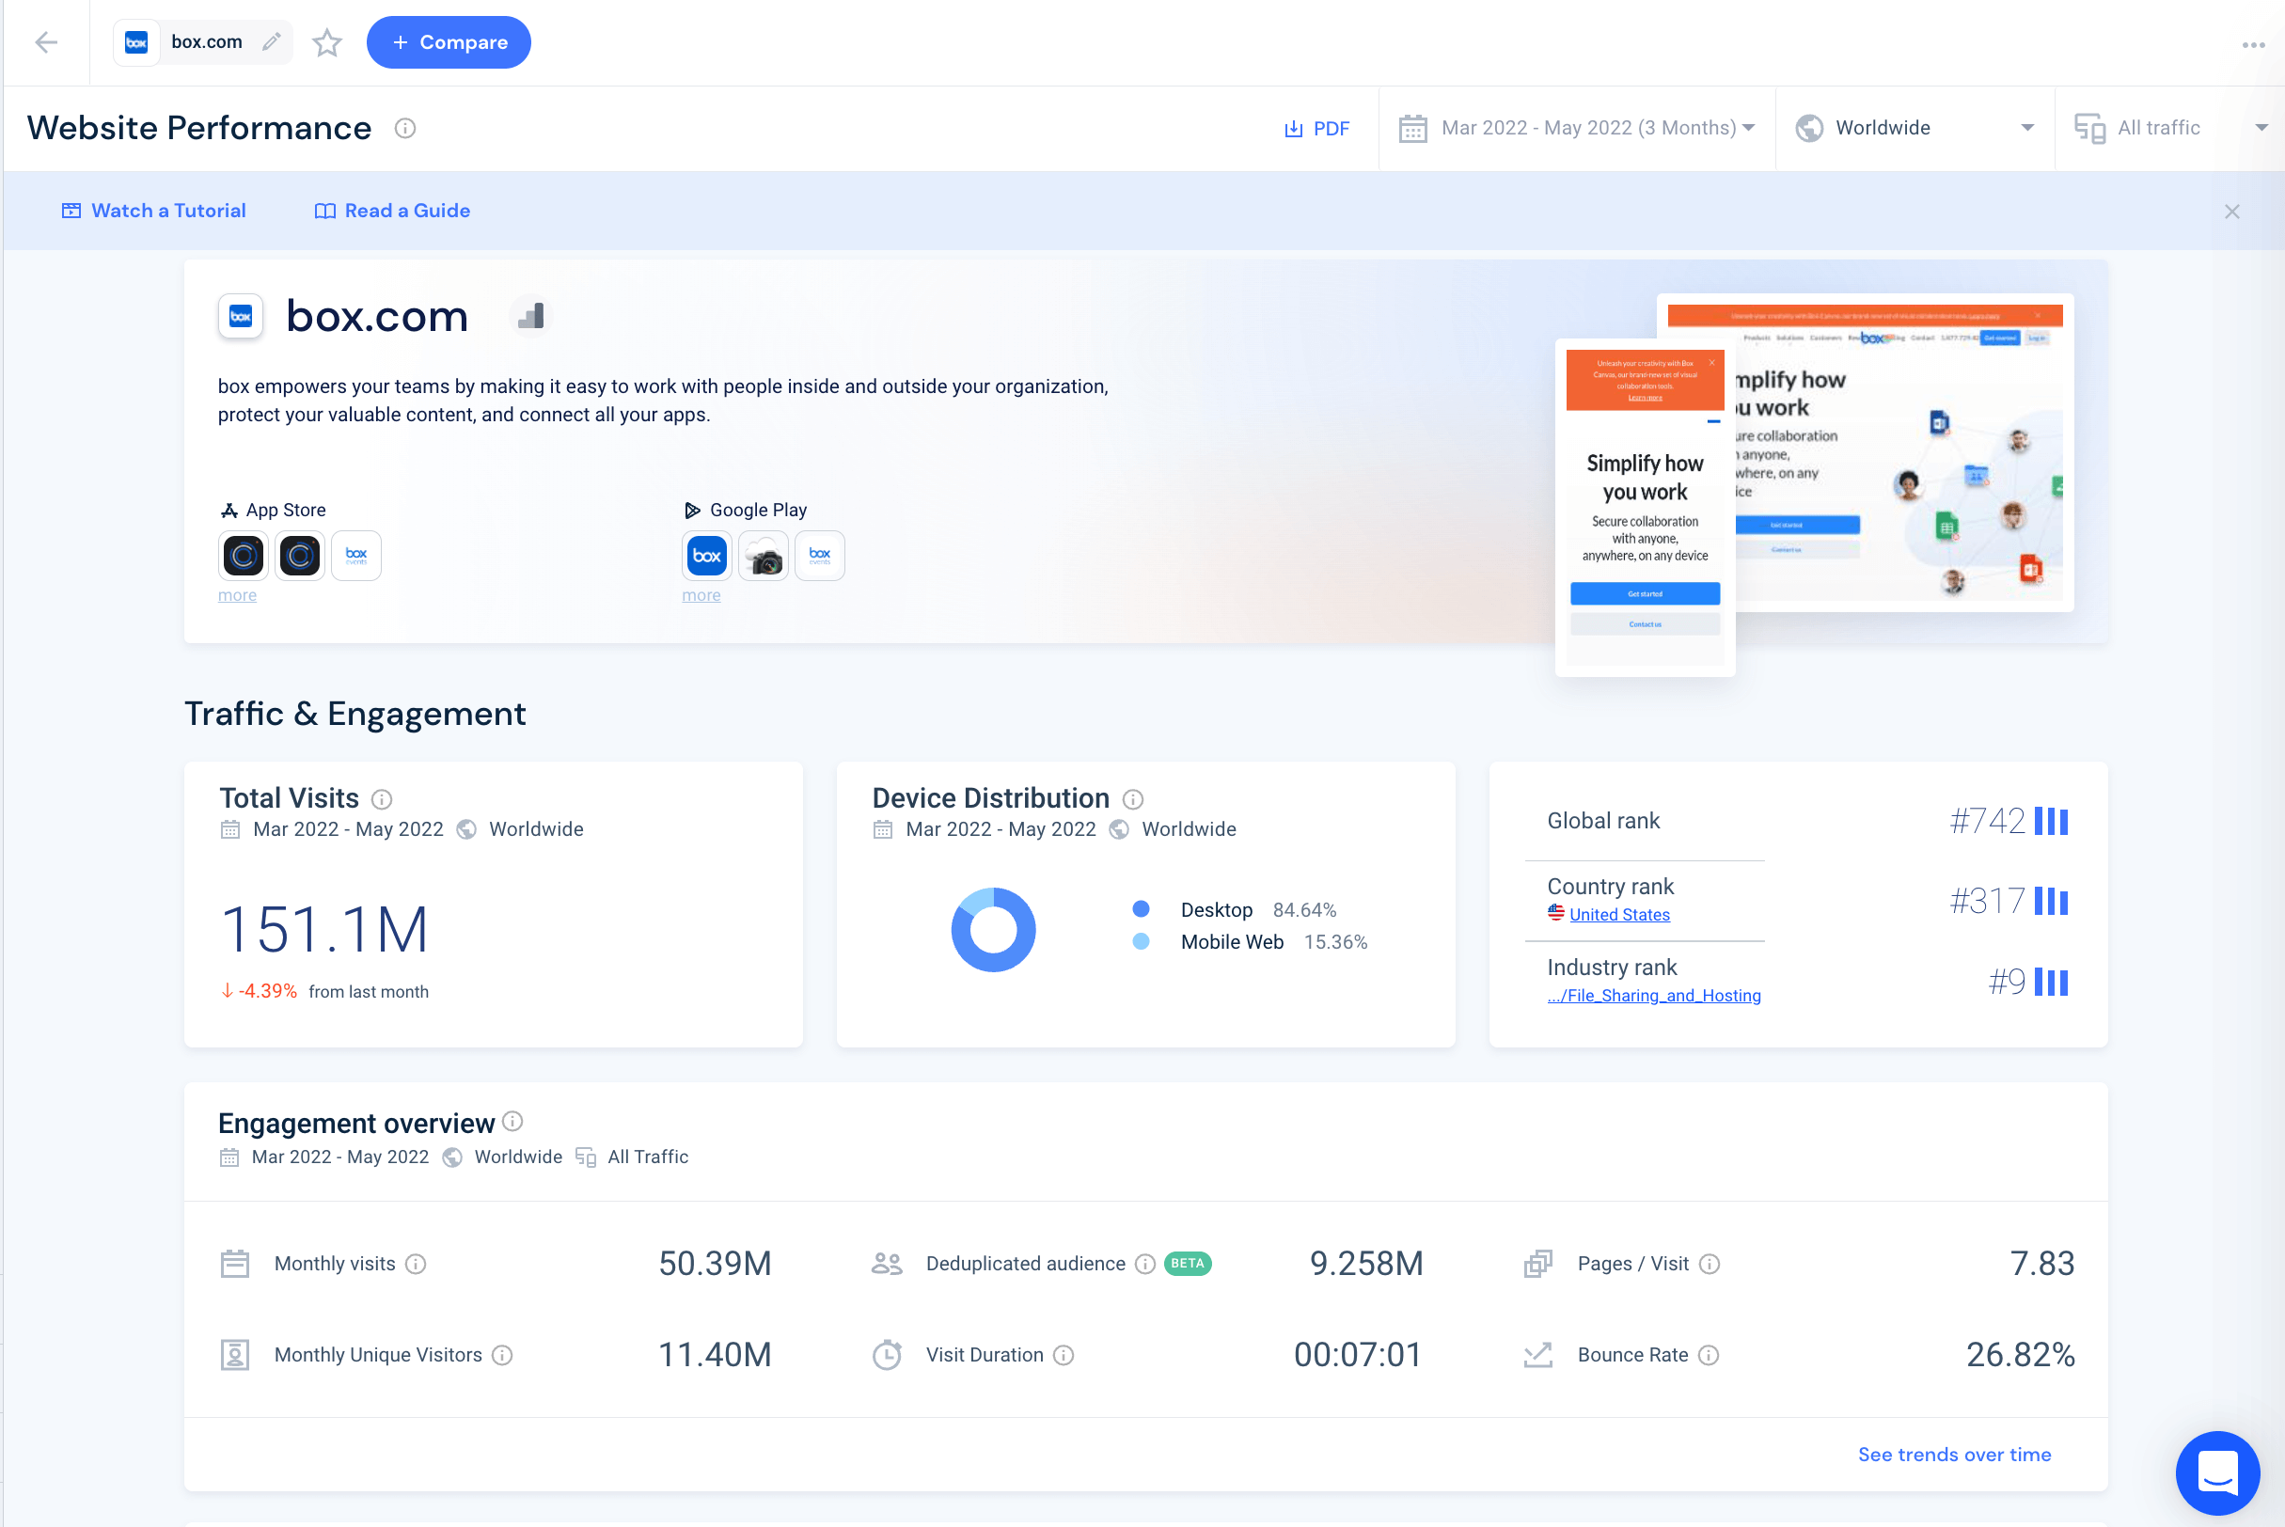
Task: Expand the Worldwide region dropdown
Action: click(x=1915, y=128)
